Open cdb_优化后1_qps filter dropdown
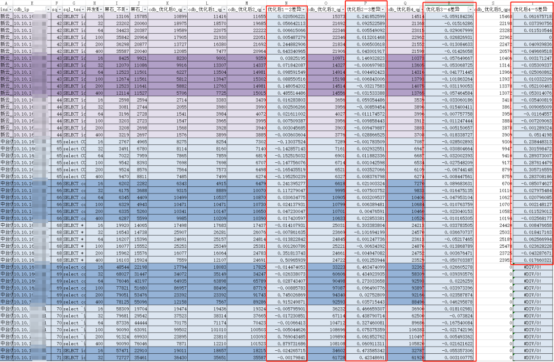 pos(224,10)
